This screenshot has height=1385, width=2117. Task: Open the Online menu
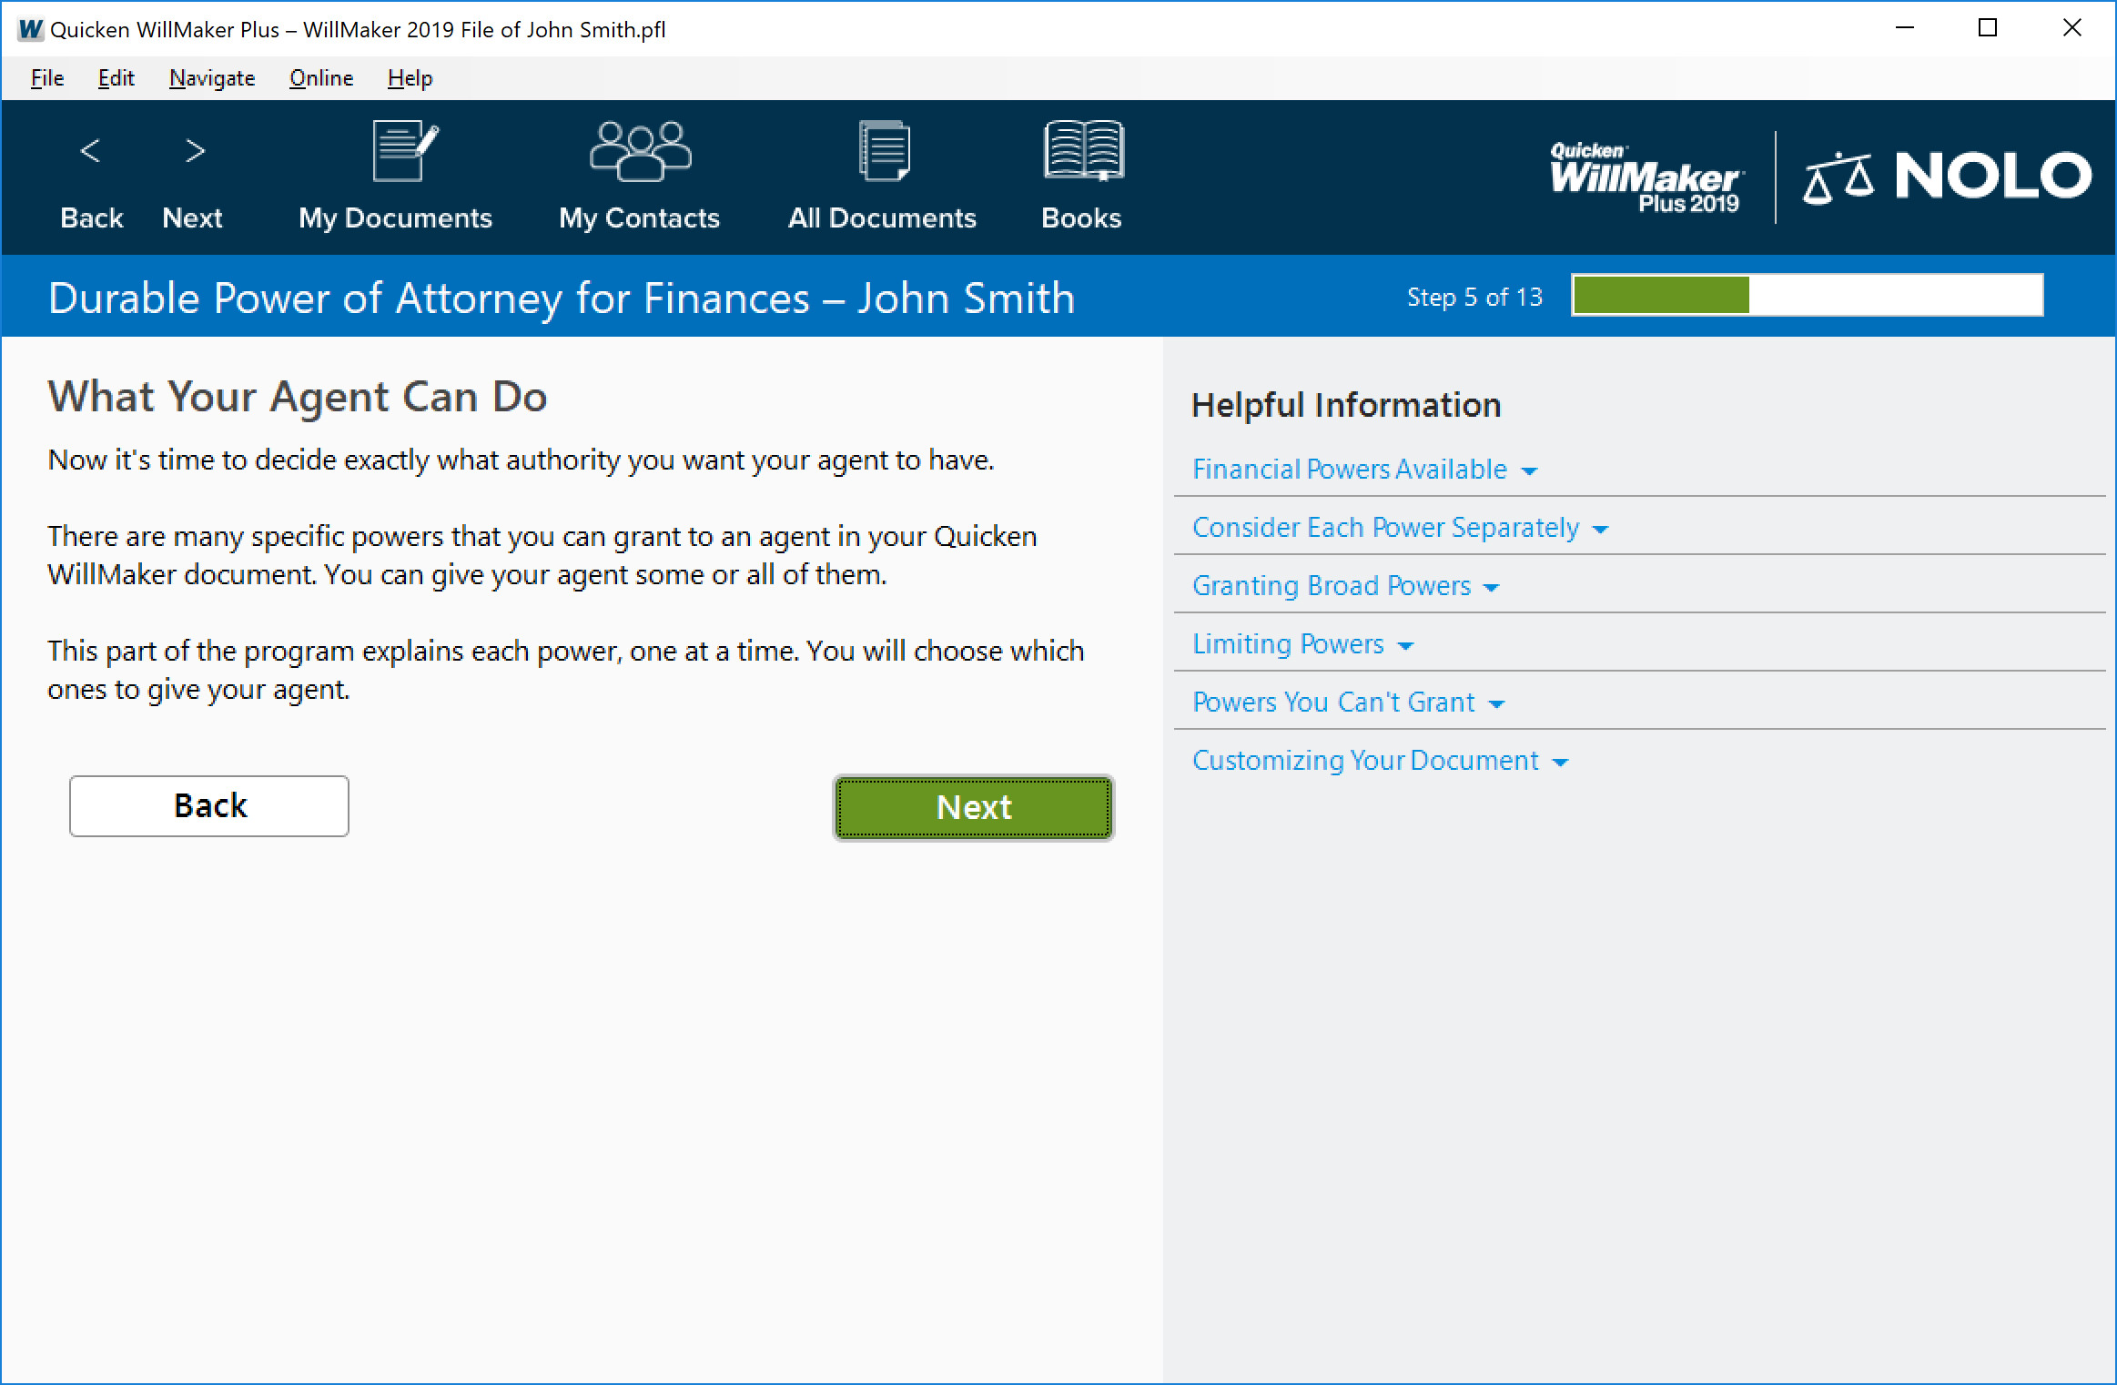(x=320, y=78)
